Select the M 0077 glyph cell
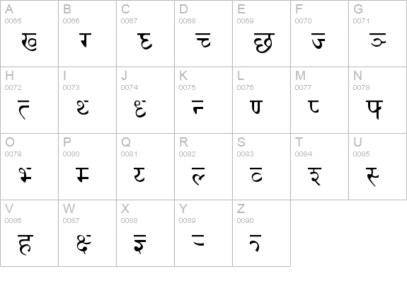Image resolution: width=407 pixels, height=298 pixels. click(319, 101)
